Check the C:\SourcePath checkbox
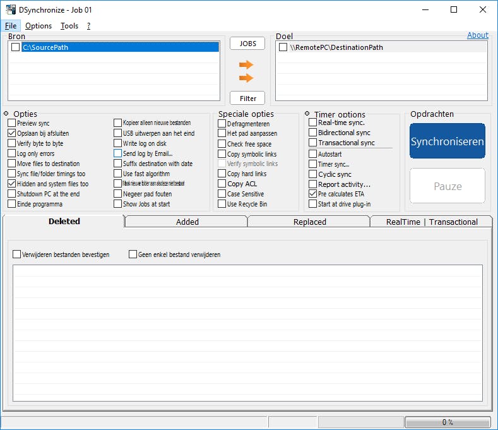The width and height of the screenshot is (498, 430). (15, 47)
